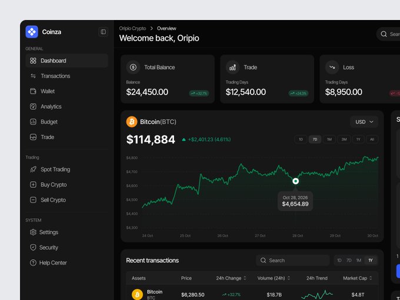This screenshot has height=300, width=400.
Task: Focus the top bar search field
Action: pyautogui.click(x=388, y=34)
